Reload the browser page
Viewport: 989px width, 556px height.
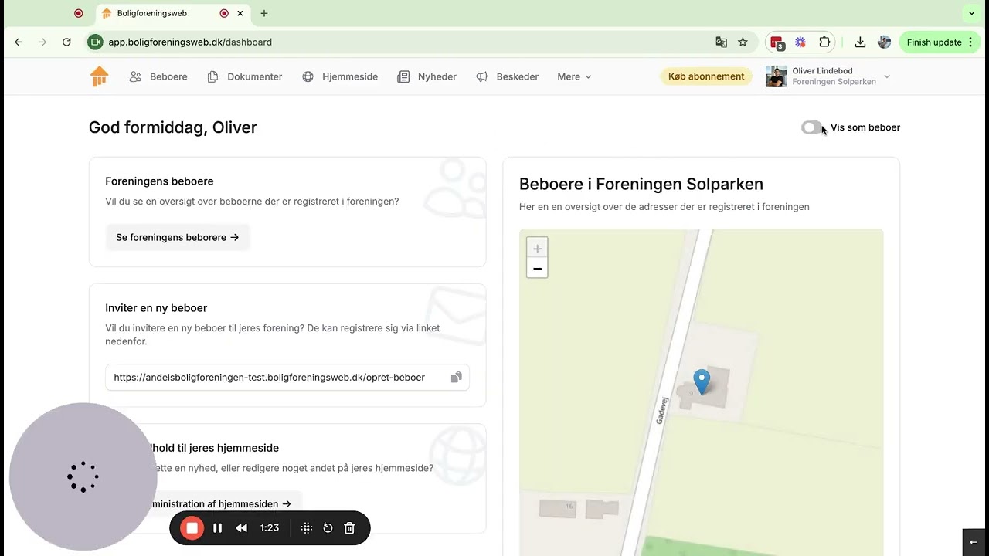pyautogui.click(x=66, y=42)
